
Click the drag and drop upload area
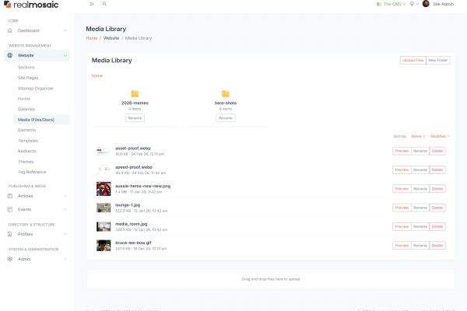(x=270, y=278)
